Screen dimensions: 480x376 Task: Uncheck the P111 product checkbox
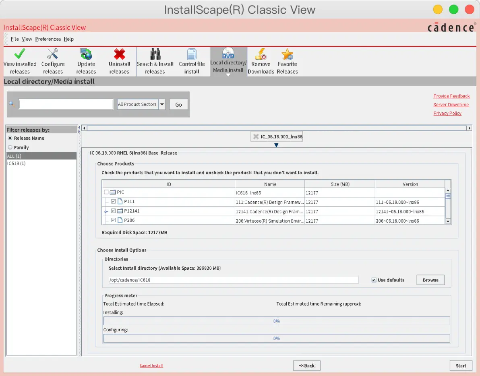[x=113, y=201]
